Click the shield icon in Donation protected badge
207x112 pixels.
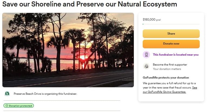[7, 106]
